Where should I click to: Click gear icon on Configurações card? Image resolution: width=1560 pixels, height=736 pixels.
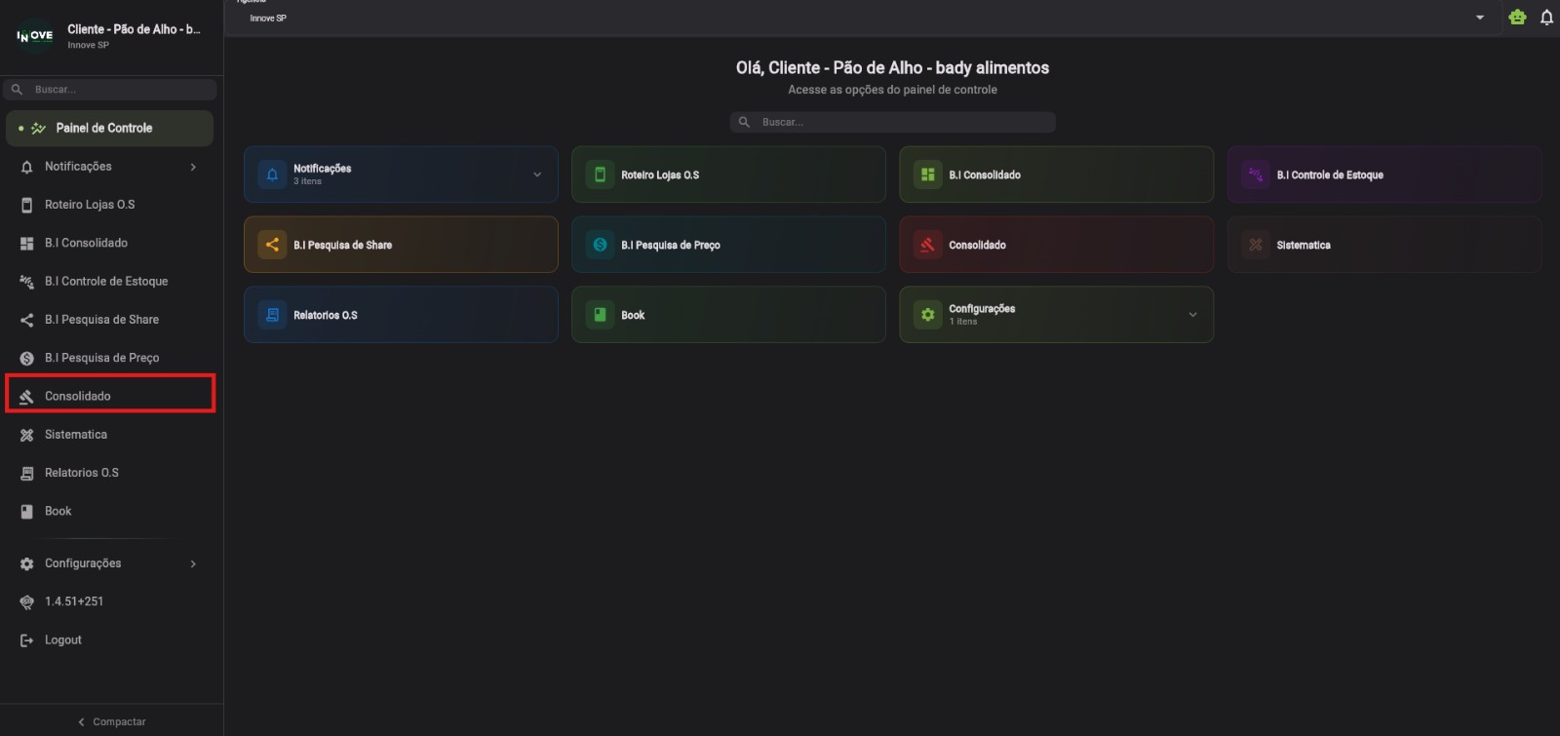click(927, 315)
